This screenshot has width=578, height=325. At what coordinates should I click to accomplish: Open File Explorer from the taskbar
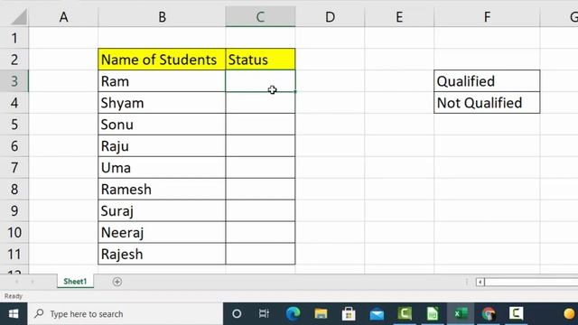pyautogui.click(x=321, y=314)
